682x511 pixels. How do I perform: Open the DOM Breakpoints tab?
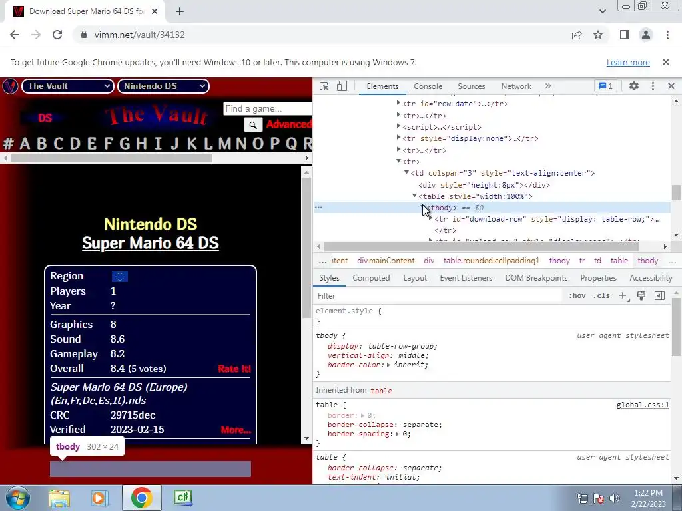(536, 278)
